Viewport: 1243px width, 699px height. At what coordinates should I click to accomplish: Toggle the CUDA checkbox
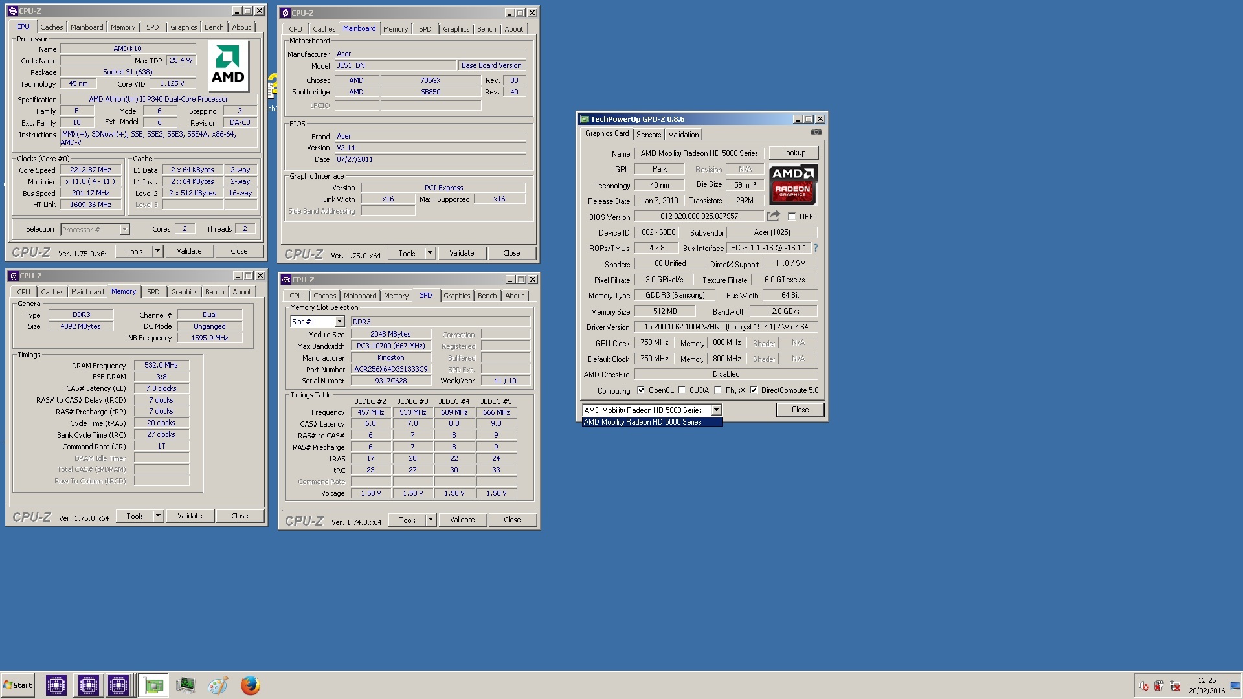682,390
